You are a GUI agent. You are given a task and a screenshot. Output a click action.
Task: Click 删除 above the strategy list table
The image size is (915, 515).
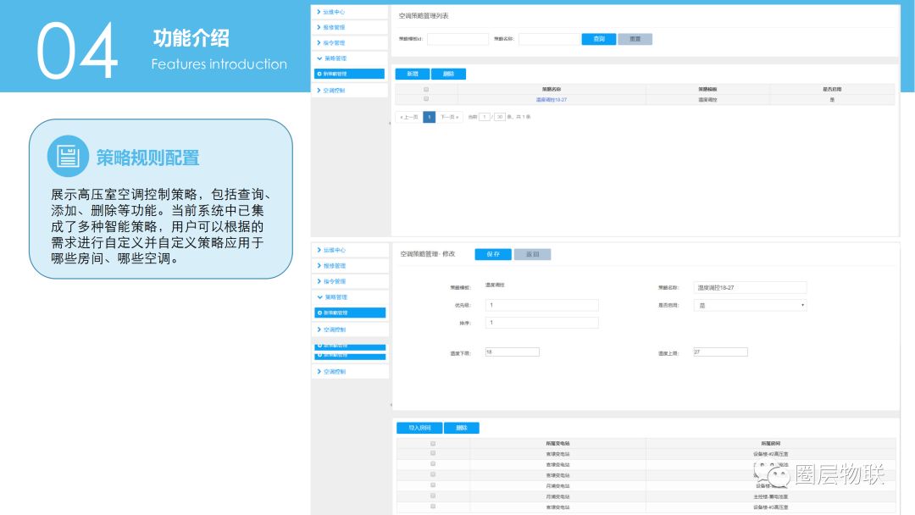coord(448,74)
